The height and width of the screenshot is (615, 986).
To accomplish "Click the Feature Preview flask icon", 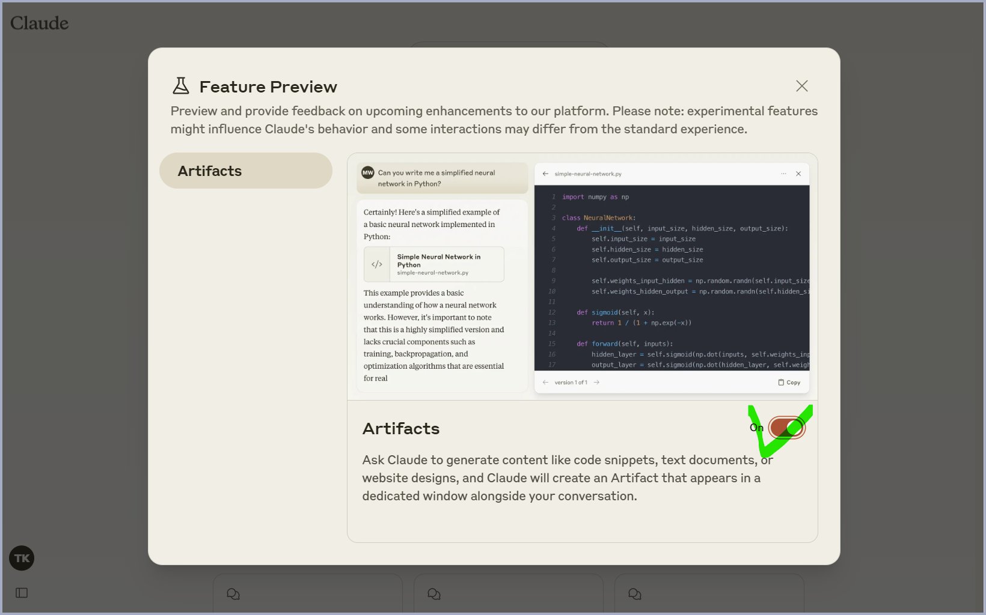I will click(181, 86).
